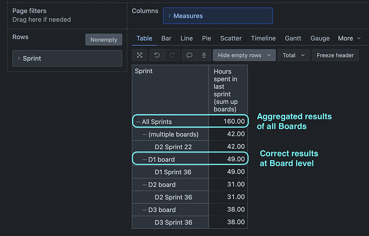
Task: Collapse the D1 board row
Action: [145, 160]
